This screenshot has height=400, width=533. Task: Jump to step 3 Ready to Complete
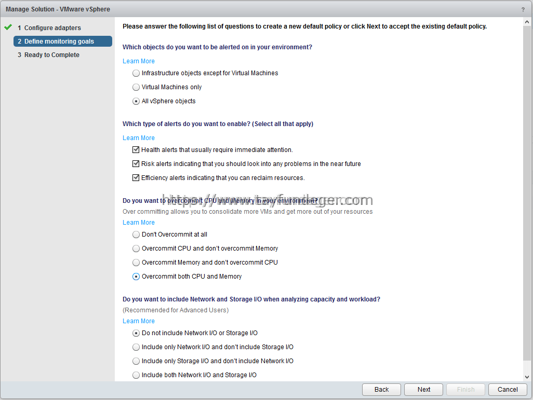click(x=49, y=55)
